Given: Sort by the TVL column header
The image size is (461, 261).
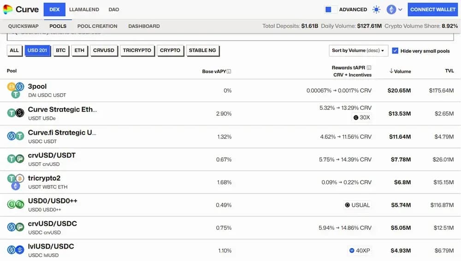Looking at the screenshot, I should pyautogui.click(x=449, y=71).
